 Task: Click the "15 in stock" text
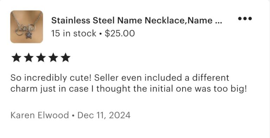pyautogui.click(x=74, y=33)
